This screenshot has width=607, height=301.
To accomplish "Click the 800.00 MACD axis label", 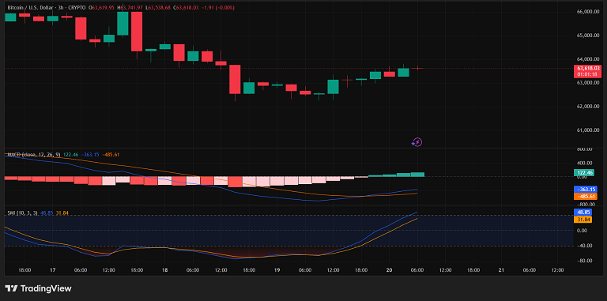I will click(x=584, y=149).
